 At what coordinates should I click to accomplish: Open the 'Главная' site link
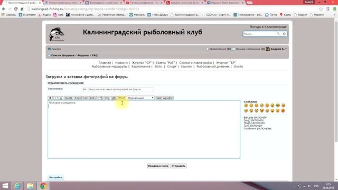[105, 63]
